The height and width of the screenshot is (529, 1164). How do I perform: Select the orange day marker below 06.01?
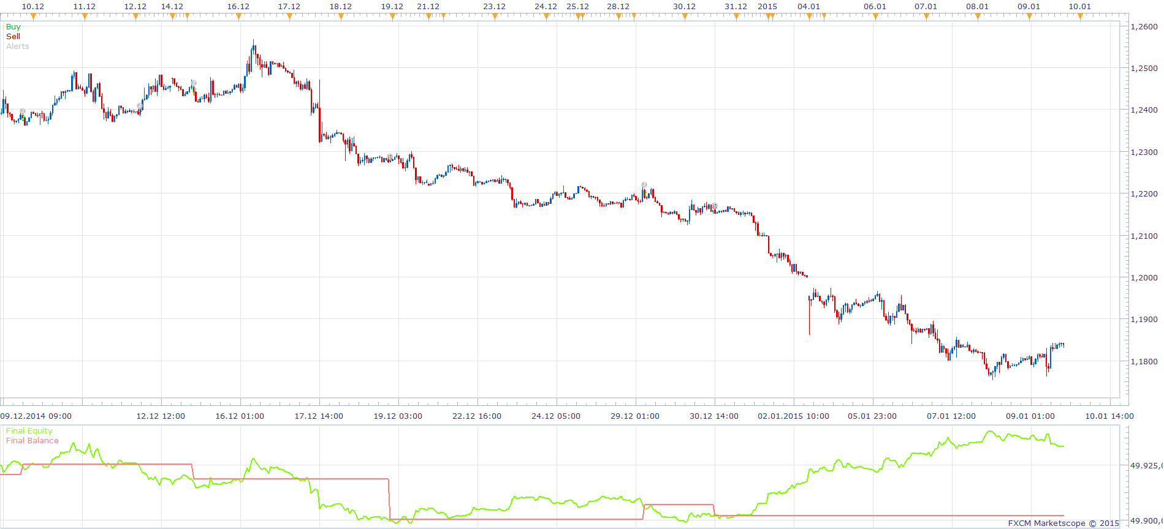tap(875, 17)
